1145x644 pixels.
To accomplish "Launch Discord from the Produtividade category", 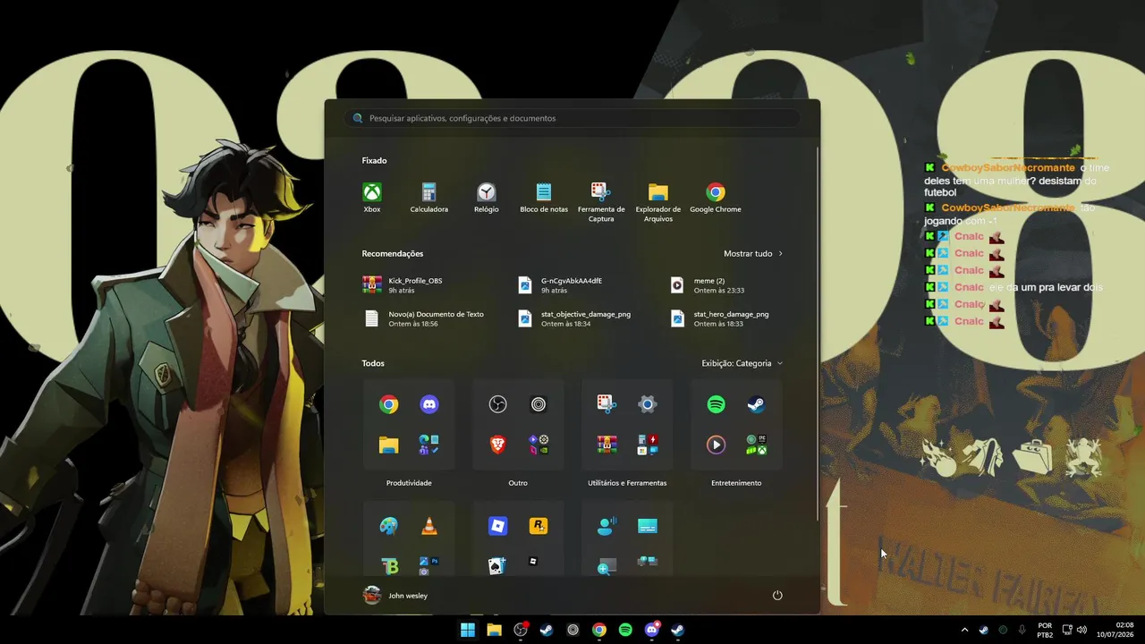I will coord(429,404).
